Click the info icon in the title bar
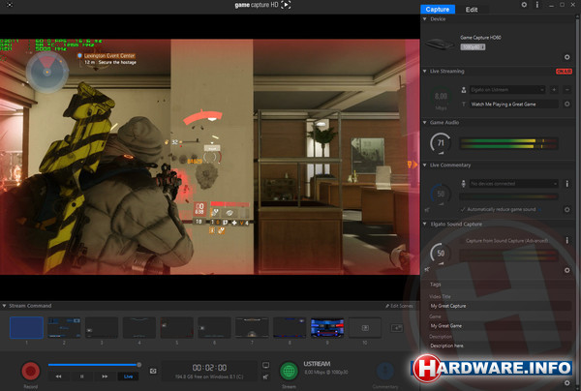 point(537,5)
